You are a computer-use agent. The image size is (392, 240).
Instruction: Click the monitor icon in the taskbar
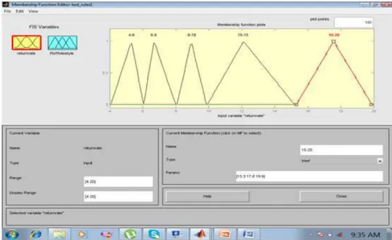(x=177, y=234)
